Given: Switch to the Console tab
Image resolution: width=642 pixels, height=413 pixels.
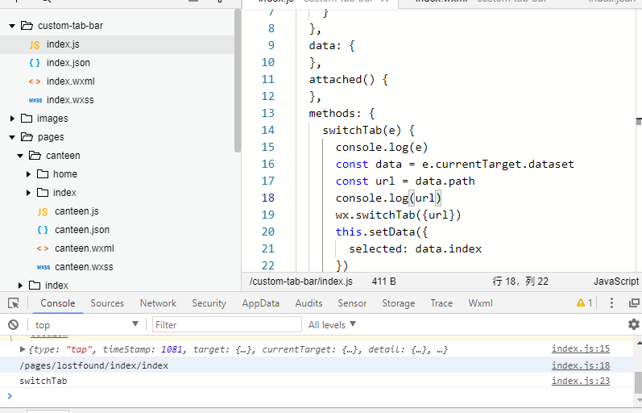Looking at the screenshot, I should tap(58, 303).
